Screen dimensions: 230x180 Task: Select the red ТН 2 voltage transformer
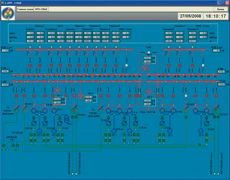(80, 96)
